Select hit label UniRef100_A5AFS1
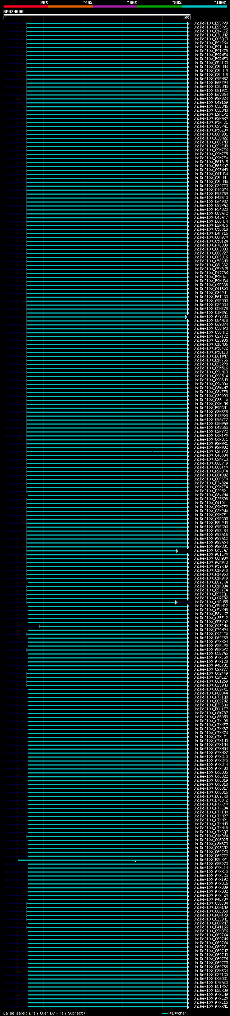The image size is (230, 1016). click(211, 122)
